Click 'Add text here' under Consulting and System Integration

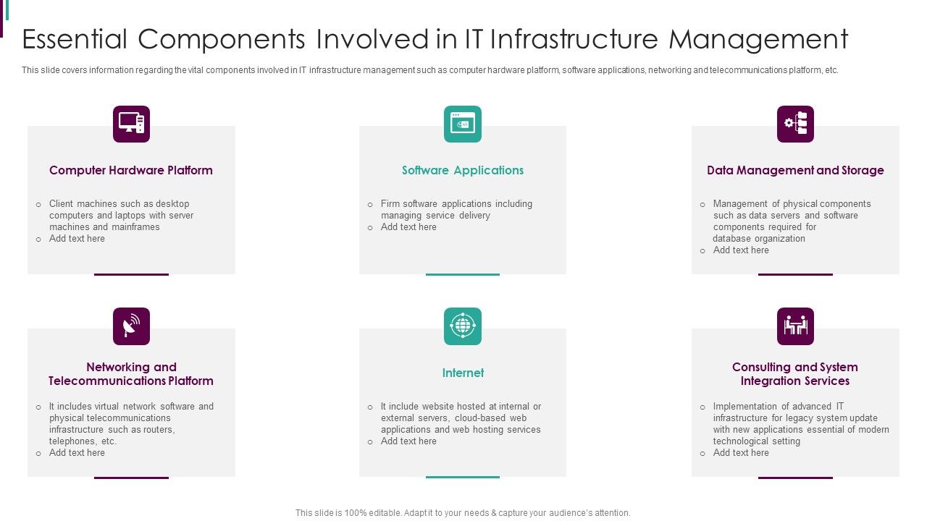741,453
